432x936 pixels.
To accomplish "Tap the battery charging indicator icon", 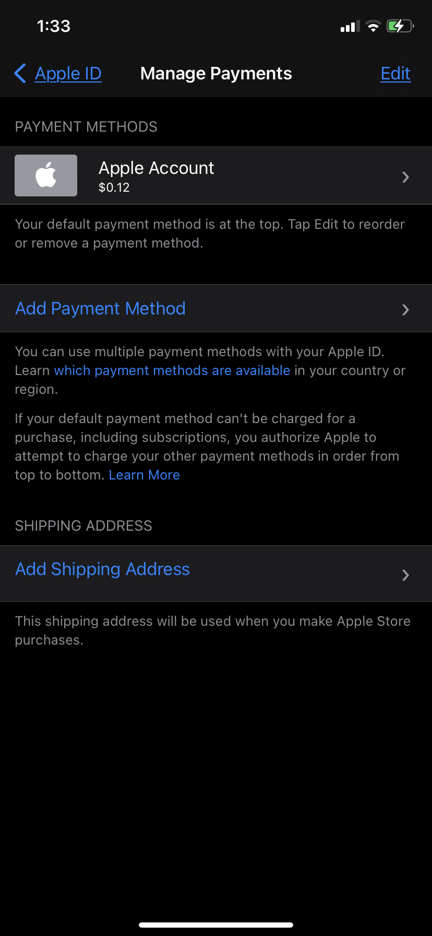I will click(x=400, y=26).
